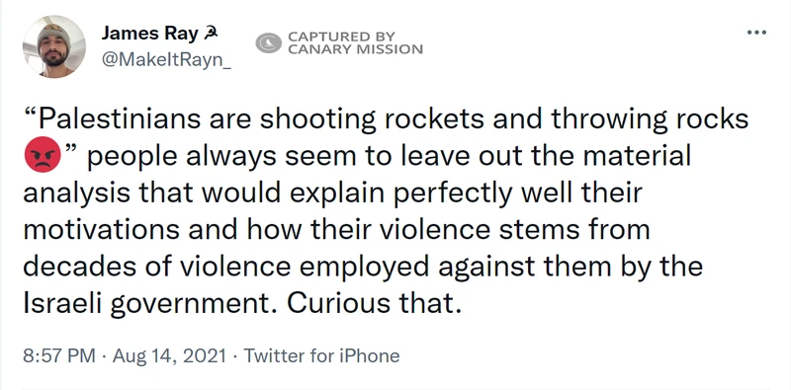Open the tweet's three-dot more options menu

pyautogui.click(x=756, y=33)
